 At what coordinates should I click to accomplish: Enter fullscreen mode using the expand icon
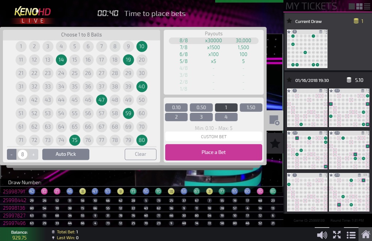click(337, 235)
